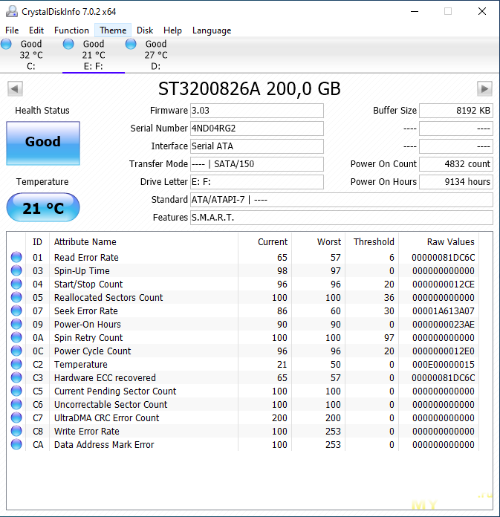This screenshot has height=517, width=500.
Task: Click the ID column header
Action: pos(37,241)
